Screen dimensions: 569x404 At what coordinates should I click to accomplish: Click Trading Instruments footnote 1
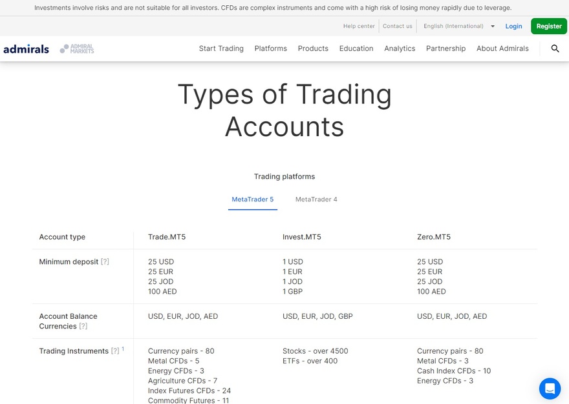(x=123, y=349)
